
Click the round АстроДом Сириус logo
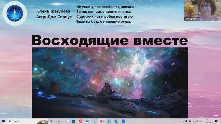pyautogui.click(x=15, y=13)
